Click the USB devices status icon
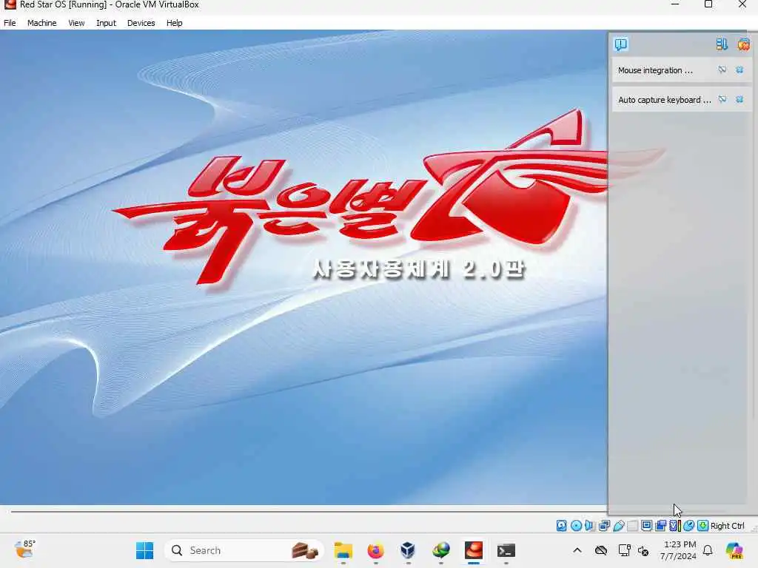The height and width of the screenshot is (568, 758). [618, 526]
